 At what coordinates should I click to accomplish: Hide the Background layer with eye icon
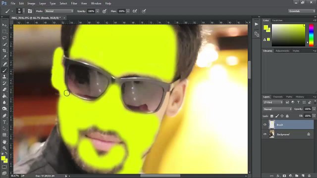pos(265,134)
